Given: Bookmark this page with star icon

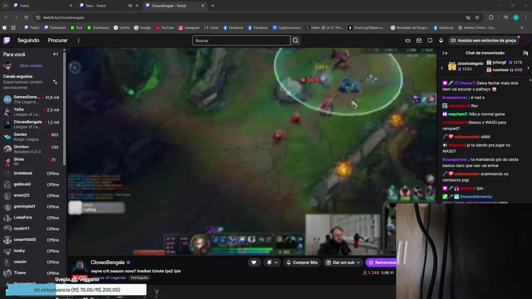Looking at the screenshot, I should (477, 17).
